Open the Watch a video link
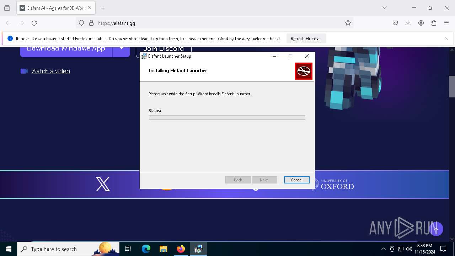The width and height of the screenshot is (455, 256). (x=50, y=71)
